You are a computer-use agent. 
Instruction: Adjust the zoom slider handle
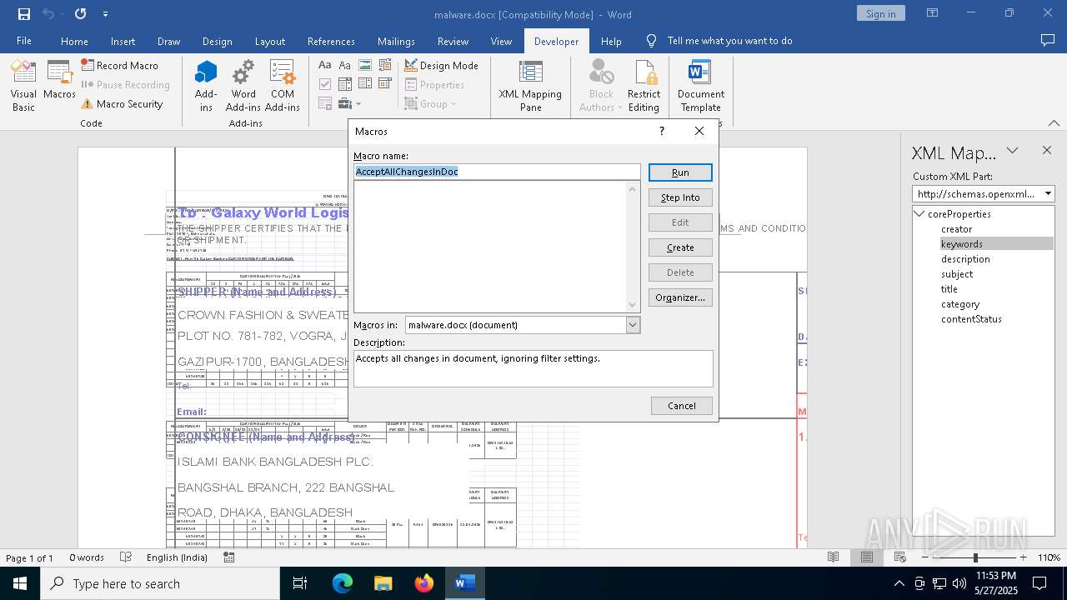point(974,557)
